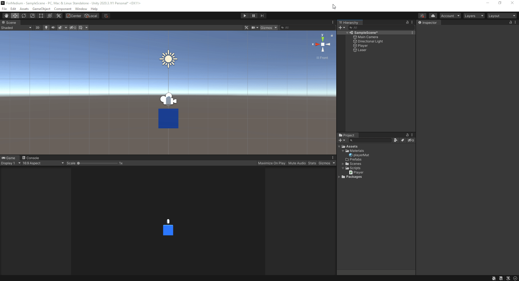Switch to the Console tab
This screenshot has height=281, width=519.
[31, 158]
